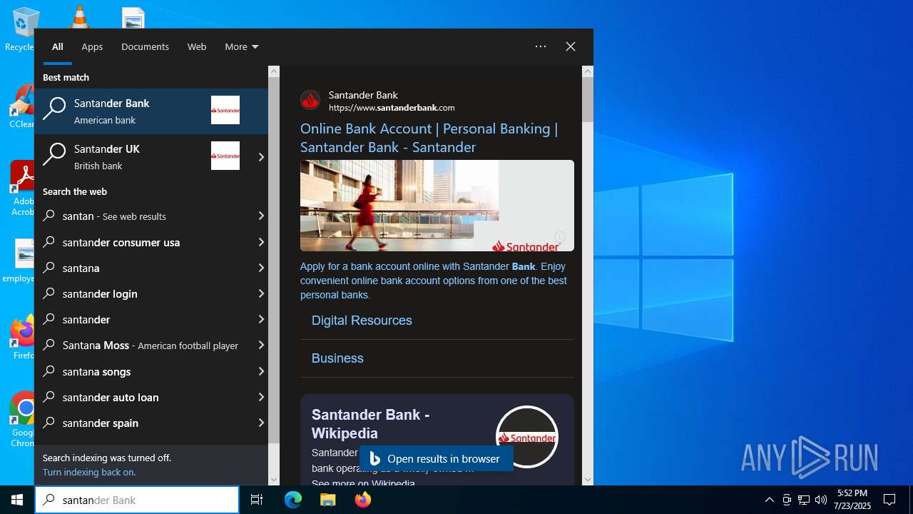Image resolution: width=913 pixels, height=514 pixels.
Task: Click the santanderbank.com URL
Action: point(392,108)
